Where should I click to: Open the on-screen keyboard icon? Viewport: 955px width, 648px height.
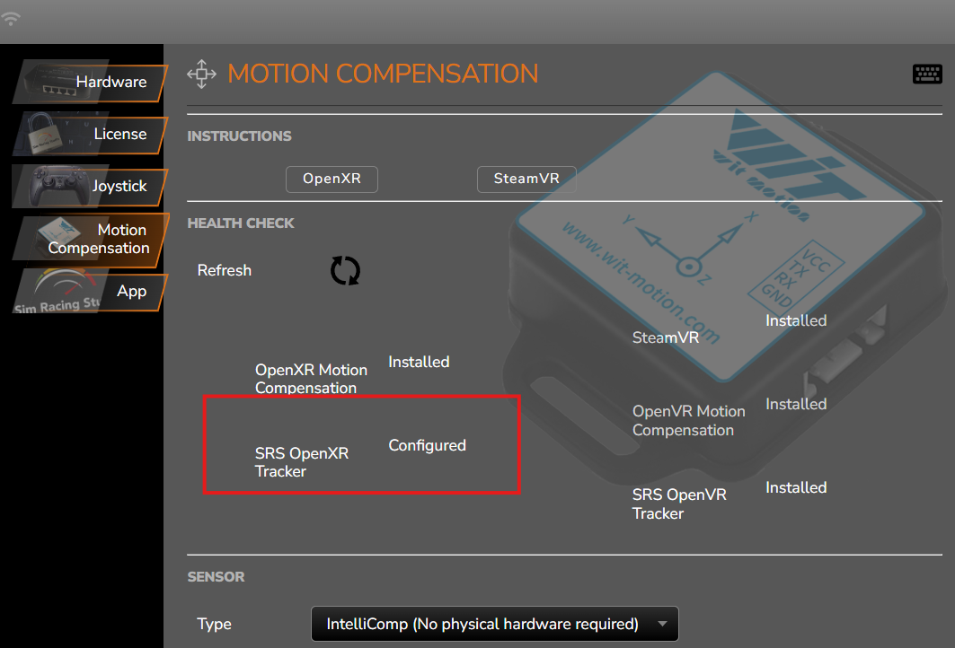point(927,74)
